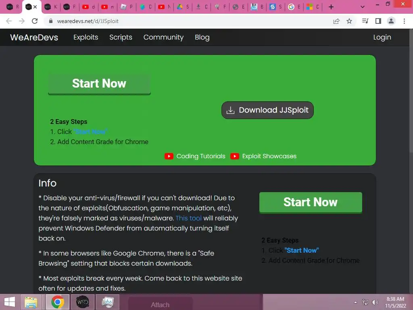The height and width of the screenshot is (310, 413).
Task: Click YouTube icon beside Coding Tutorials
Action: [x=169, y=156]
